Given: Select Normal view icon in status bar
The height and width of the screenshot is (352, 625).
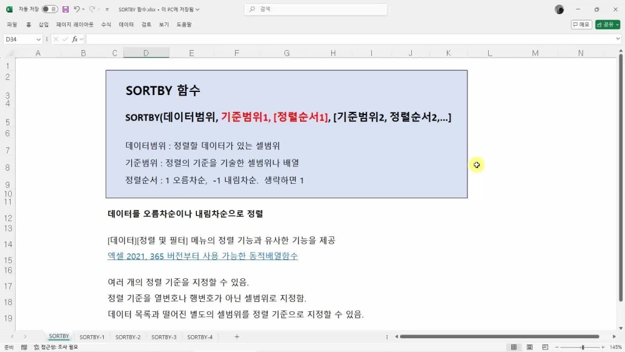Looking at the screenshot, I should click(x=514, y=347).
